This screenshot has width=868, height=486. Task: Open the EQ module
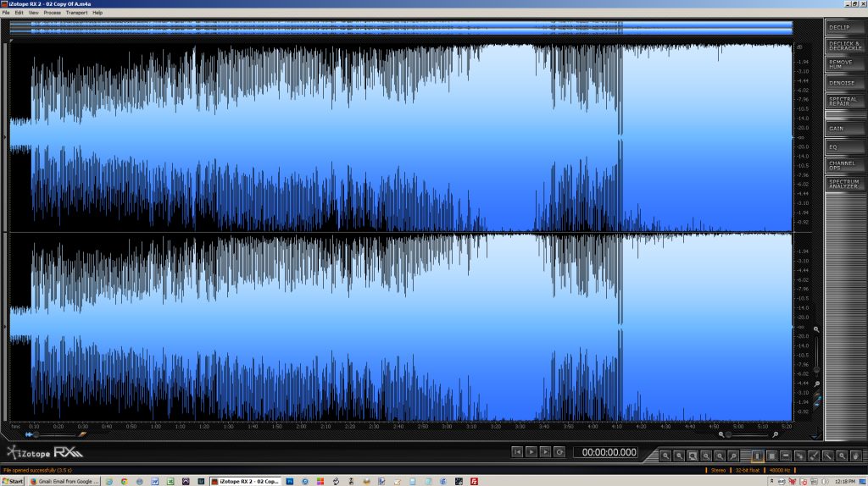[x=845, y=147]
